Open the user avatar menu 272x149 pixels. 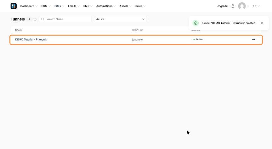(242, 6)
